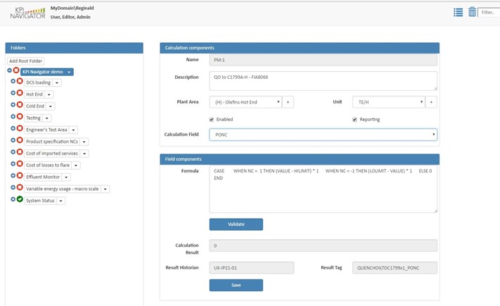The width and height of the screenshot is (500, 306).
Task: Open dropdown arrow next to Cold End
Action: point(51,106)
